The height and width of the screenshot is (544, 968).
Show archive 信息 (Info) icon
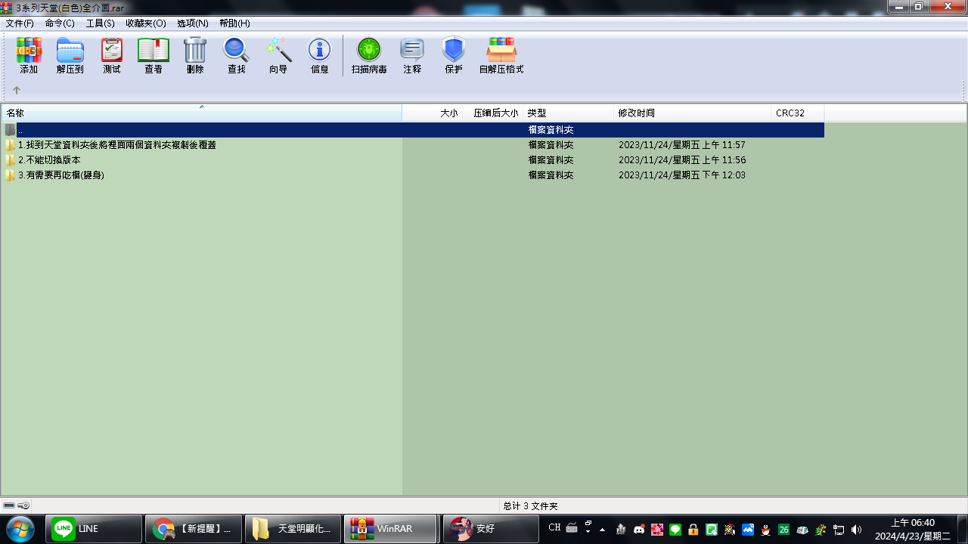pyautogui.click(x=320, y=56)
